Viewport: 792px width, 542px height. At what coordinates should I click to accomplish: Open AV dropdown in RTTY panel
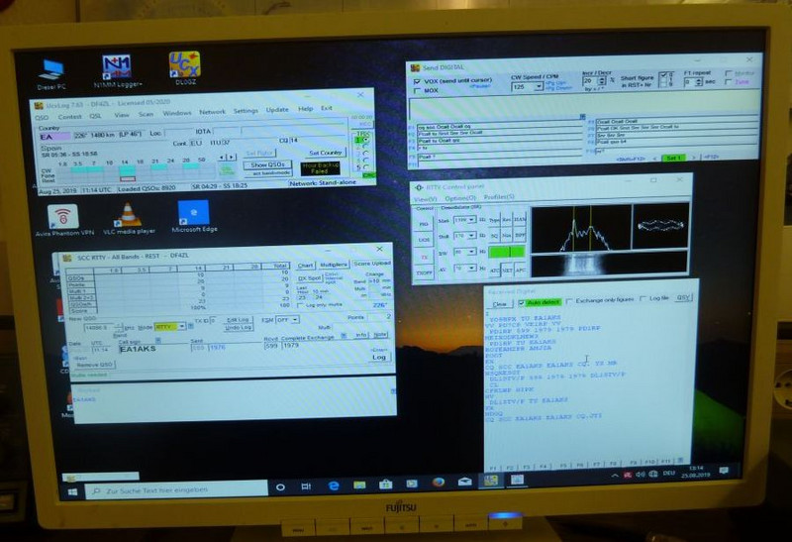coord(471,268)
